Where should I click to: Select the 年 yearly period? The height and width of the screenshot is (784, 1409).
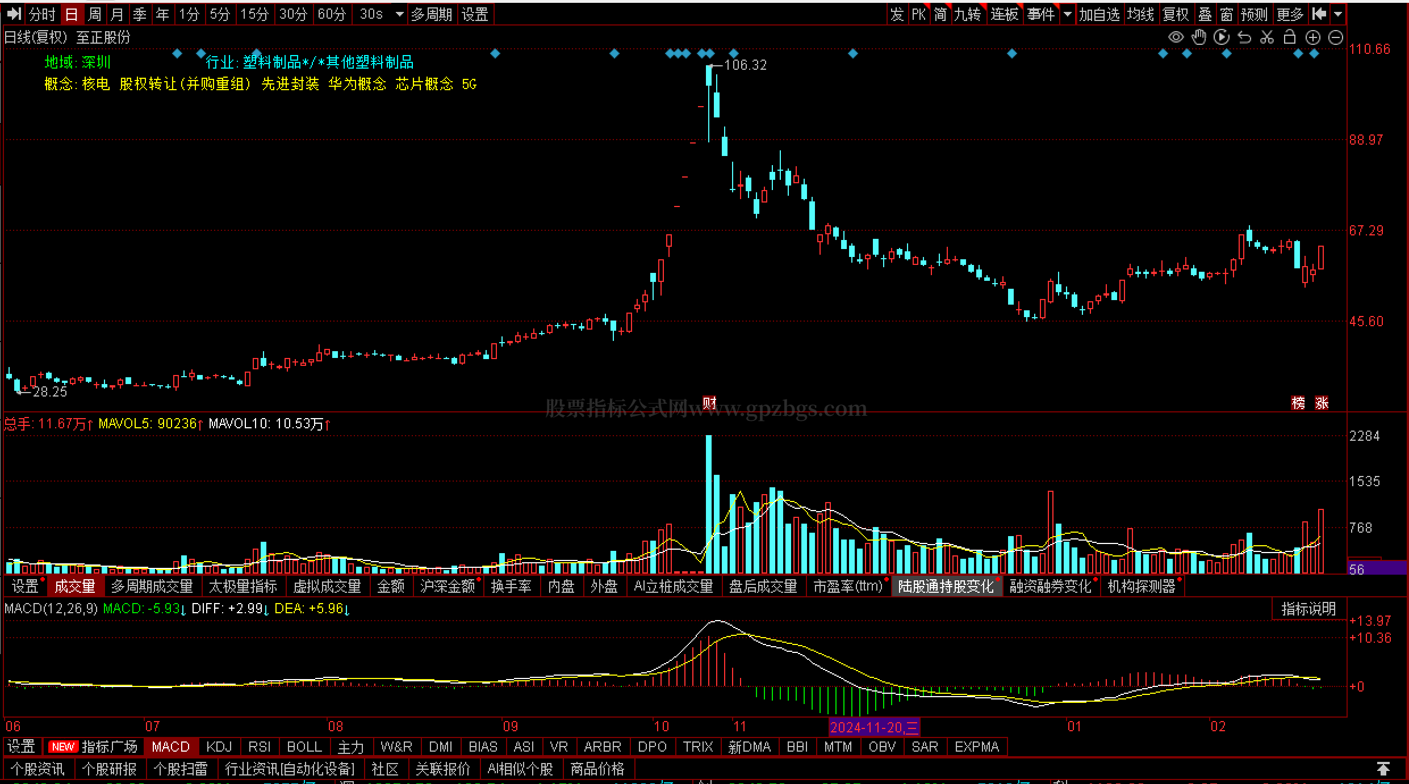coord(162,14)
